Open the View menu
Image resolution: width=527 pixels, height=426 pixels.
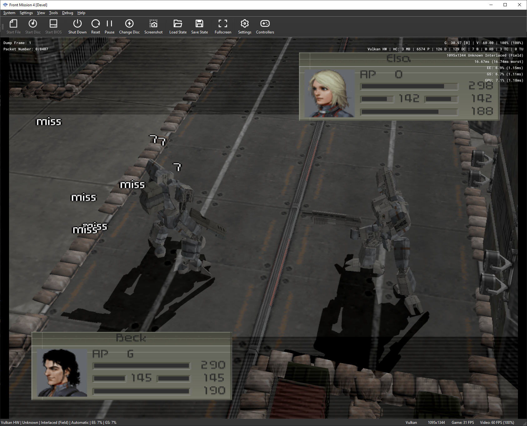(41, 13)
